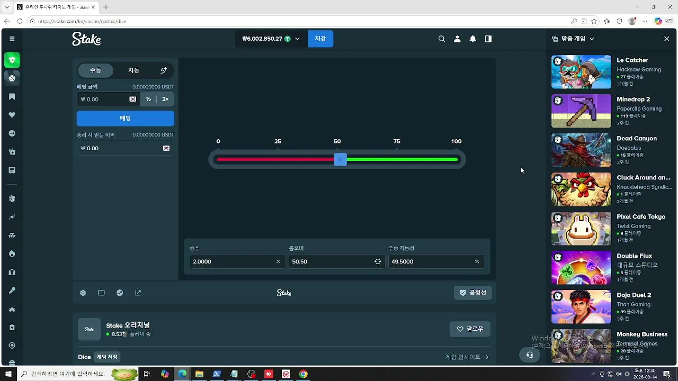The height and width of the screenshot is (381, 678).
Task: Open the sidebar icon above the chat-note icon
Action: coord(12,152)
